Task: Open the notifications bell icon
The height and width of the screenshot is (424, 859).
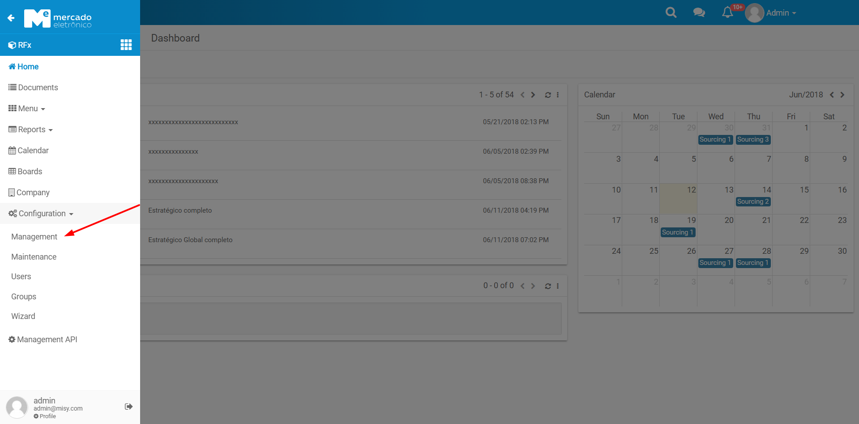Action: [x=727, y=13]
